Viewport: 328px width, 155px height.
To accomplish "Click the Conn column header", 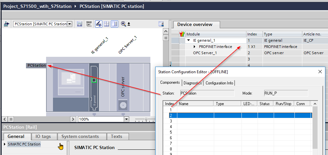I will tap(302, 104).
